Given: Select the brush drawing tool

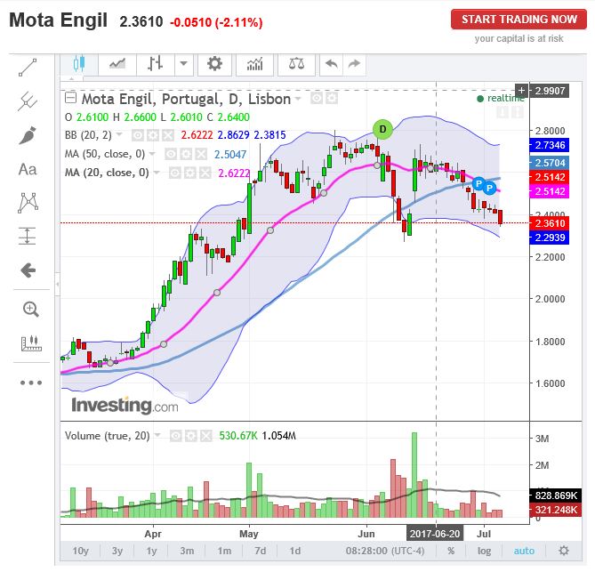Looking at the screenshot, I should click(x=28, y=135).
